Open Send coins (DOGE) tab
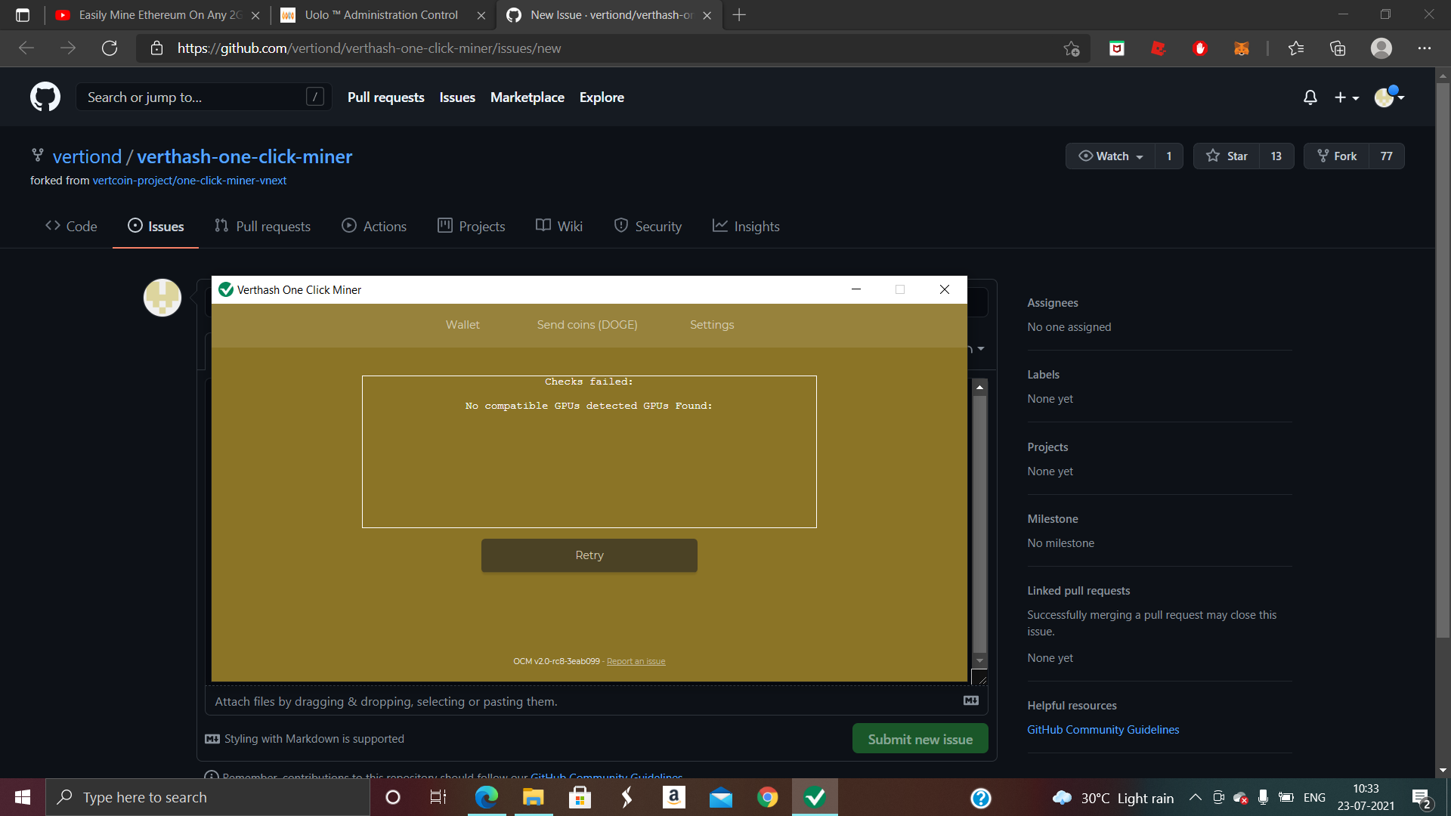1451x816 pixels. point(587,325)
